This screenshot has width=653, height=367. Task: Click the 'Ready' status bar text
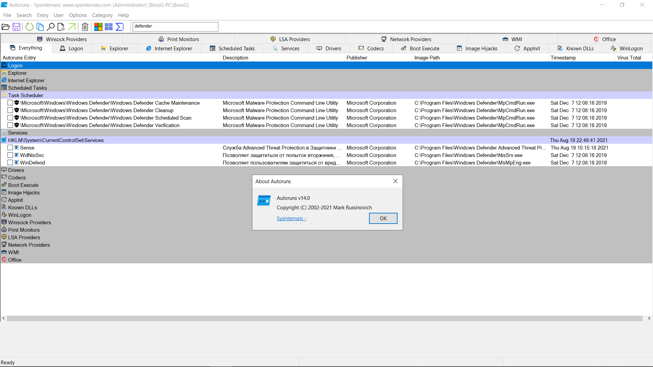[x=8, y=363]
